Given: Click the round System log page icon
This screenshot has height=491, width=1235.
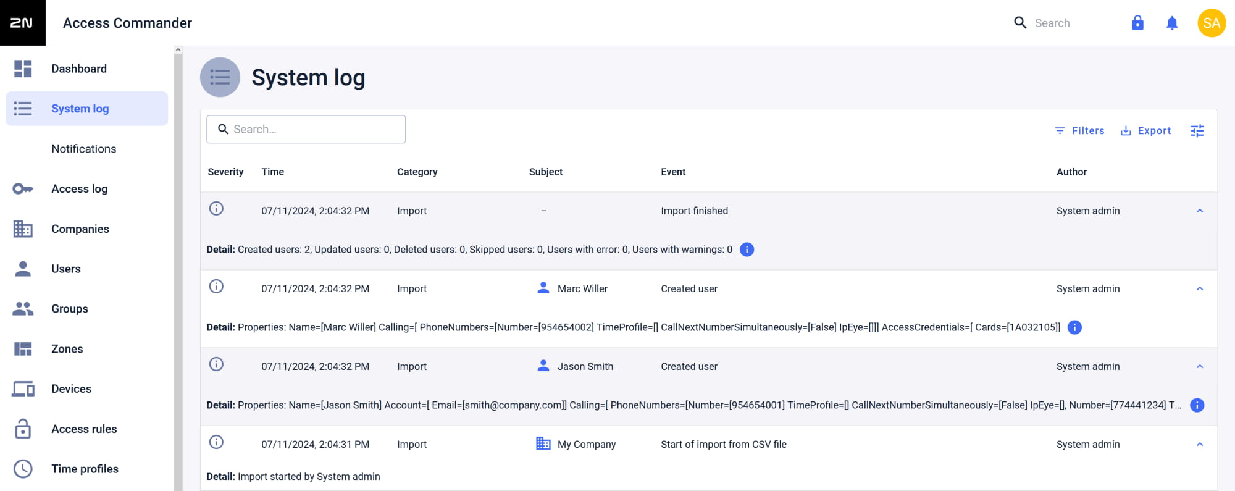Looking at the screenshot, I should pyautogui.click(x=220, y=77).
